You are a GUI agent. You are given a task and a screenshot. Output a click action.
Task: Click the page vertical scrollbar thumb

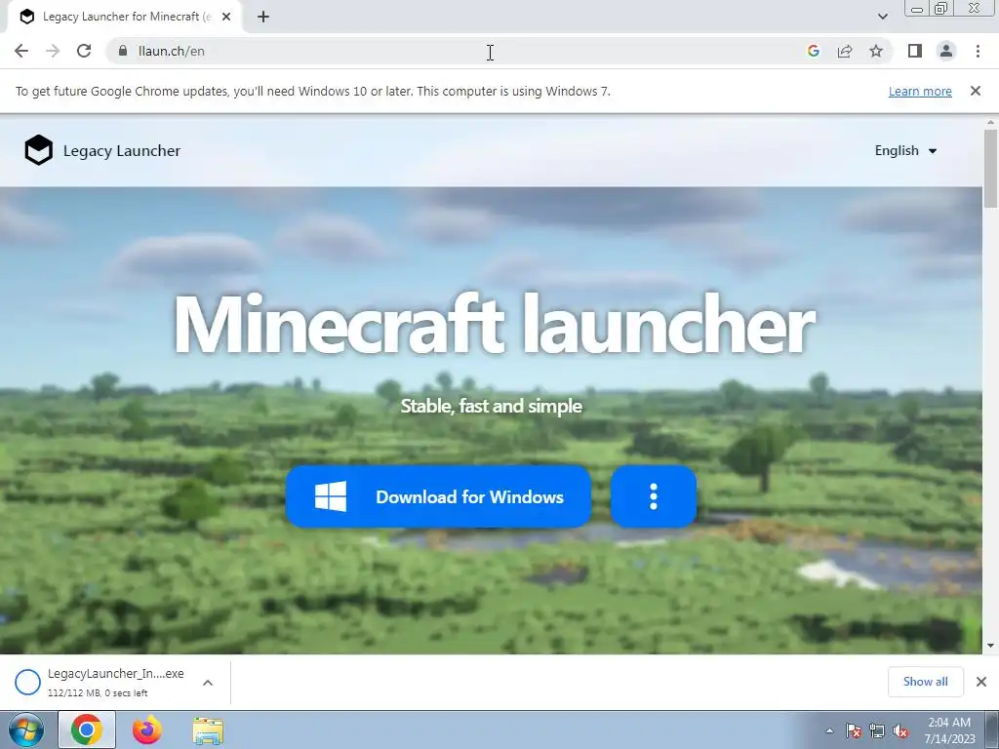coord(990,168)
